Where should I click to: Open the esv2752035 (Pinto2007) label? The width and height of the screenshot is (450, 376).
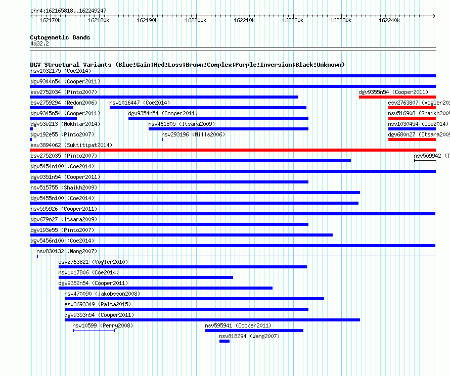click(x=64, y=156)
